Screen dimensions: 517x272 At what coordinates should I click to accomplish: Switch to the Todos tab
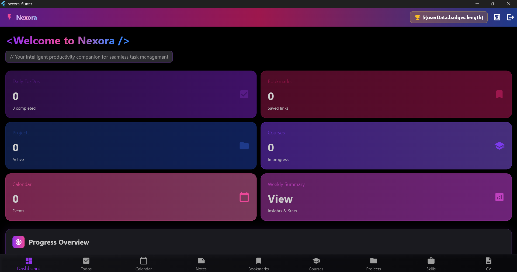(86, 264)
